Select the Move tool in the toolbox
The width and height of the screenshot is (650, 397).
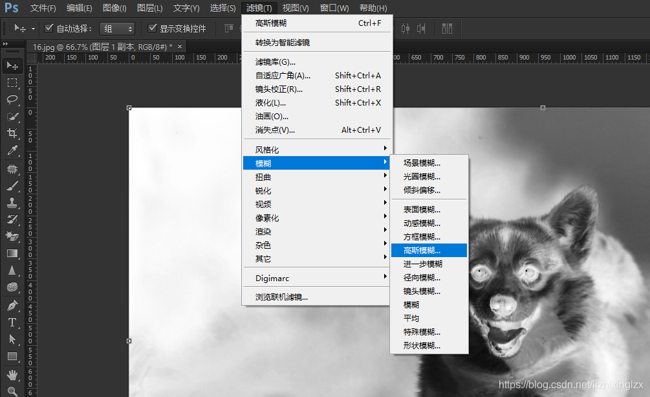[x=12, y=66]
